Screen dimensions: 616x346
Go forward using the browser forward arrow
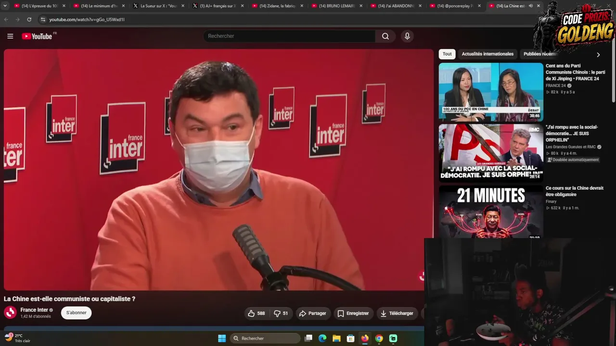click(18, 19)
